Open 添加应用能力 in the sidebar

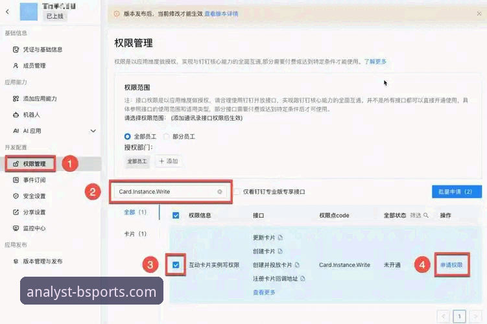40,98
